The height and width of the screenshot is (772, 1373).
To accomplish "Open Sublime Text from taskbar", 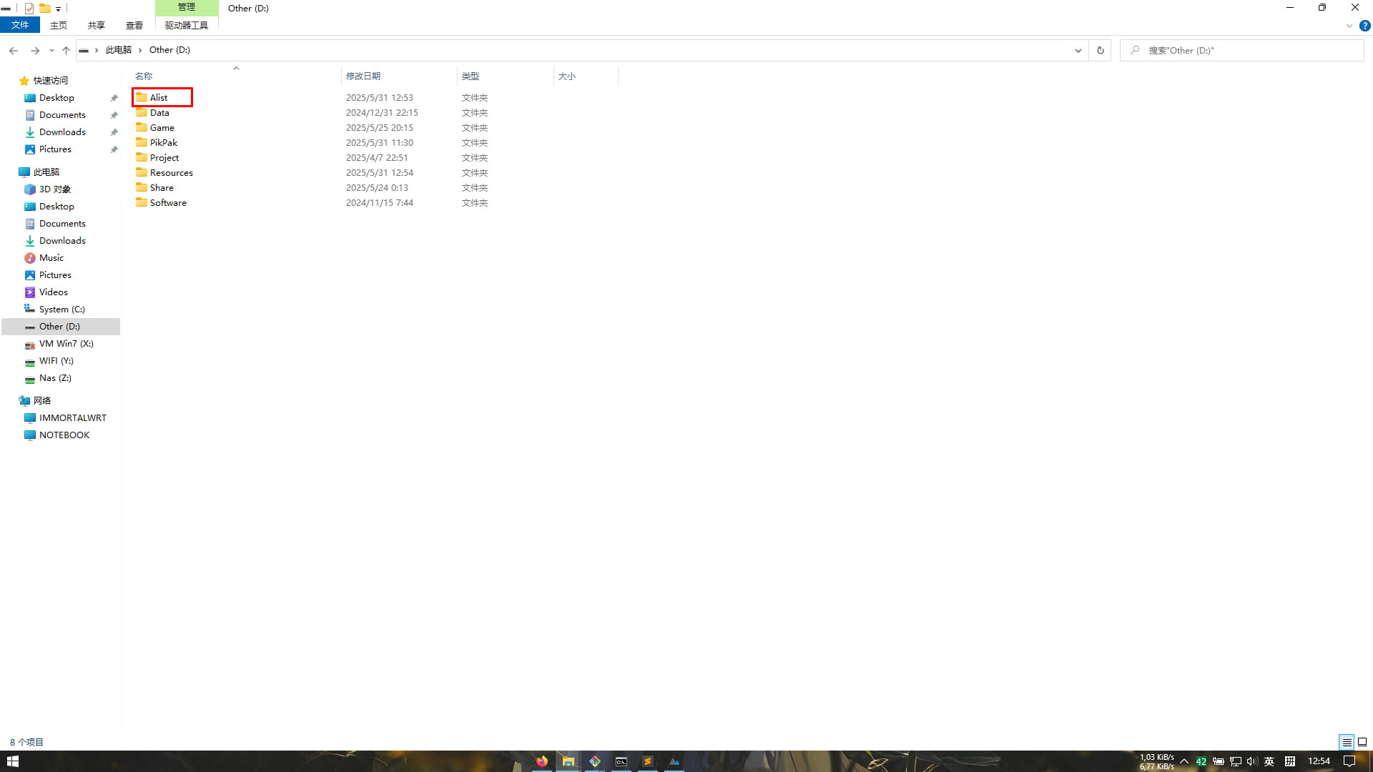I will pyautogui.click(x=647, y=761).
